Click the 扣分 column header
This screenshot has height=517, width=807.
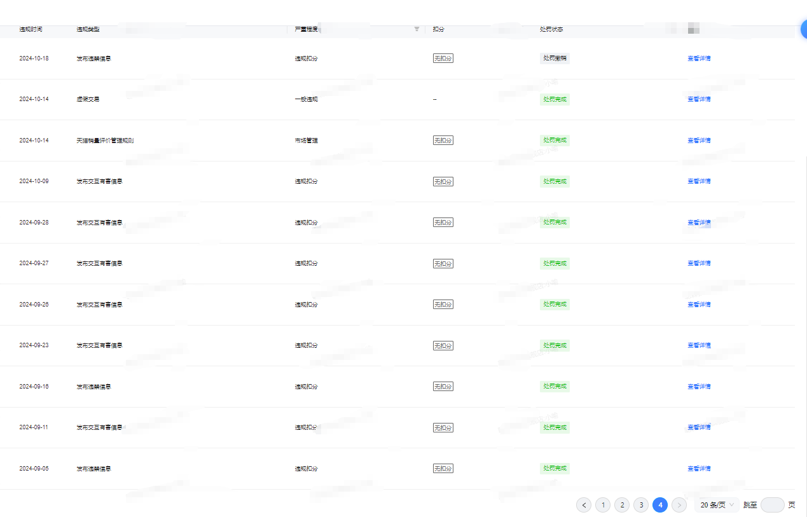click(438, 29)
